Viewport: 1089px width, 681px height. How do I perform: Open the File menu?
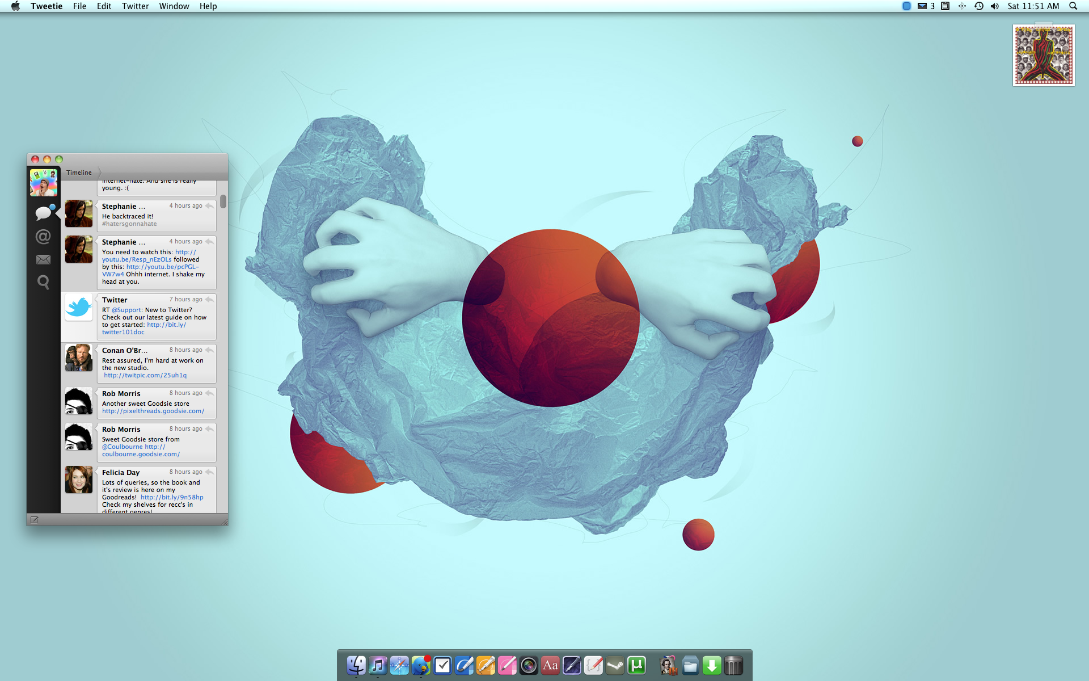79,6
